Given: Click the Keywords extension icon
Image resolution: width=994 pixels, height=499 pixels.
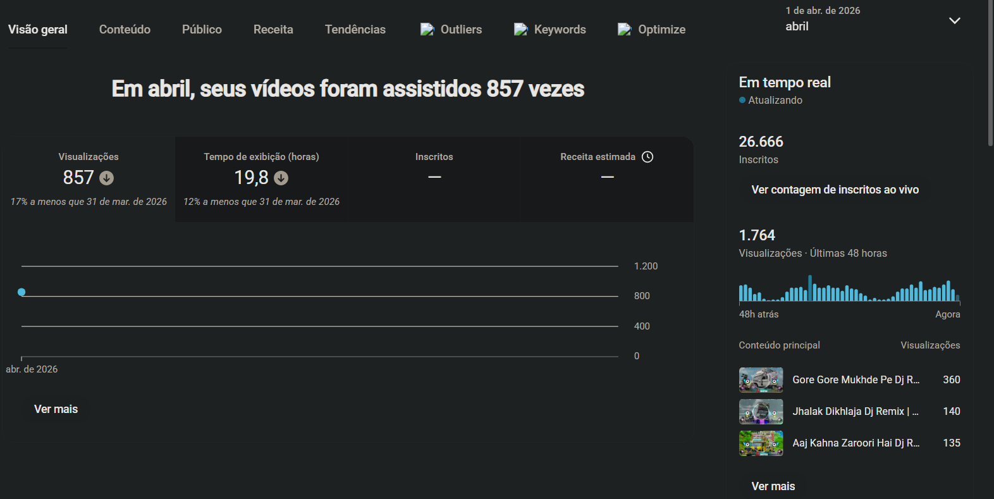Looking at the screenshot, I should click(520, 30).
